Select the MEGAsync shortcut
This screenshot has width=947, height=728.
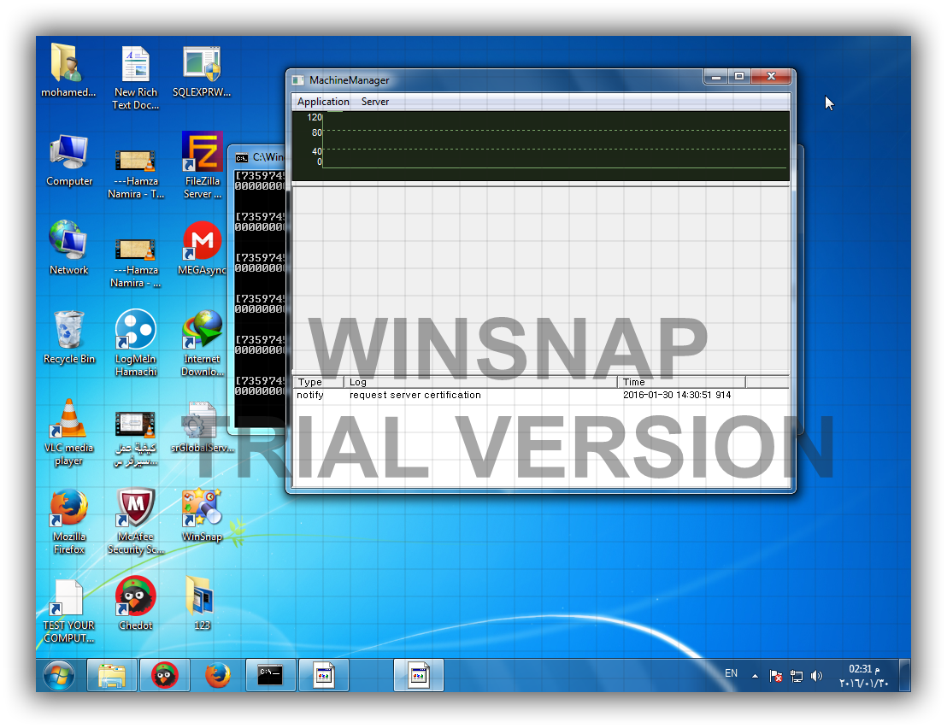click(x=203, y=248)
